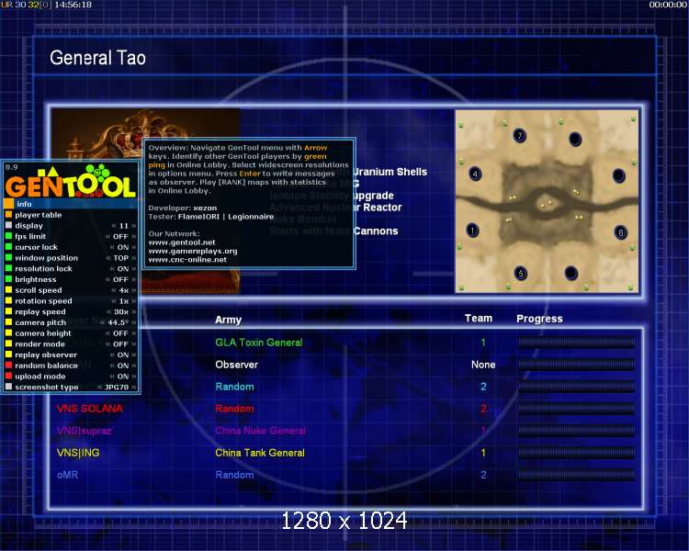Click the yellow square beside camera pitch

coord(9,322)
